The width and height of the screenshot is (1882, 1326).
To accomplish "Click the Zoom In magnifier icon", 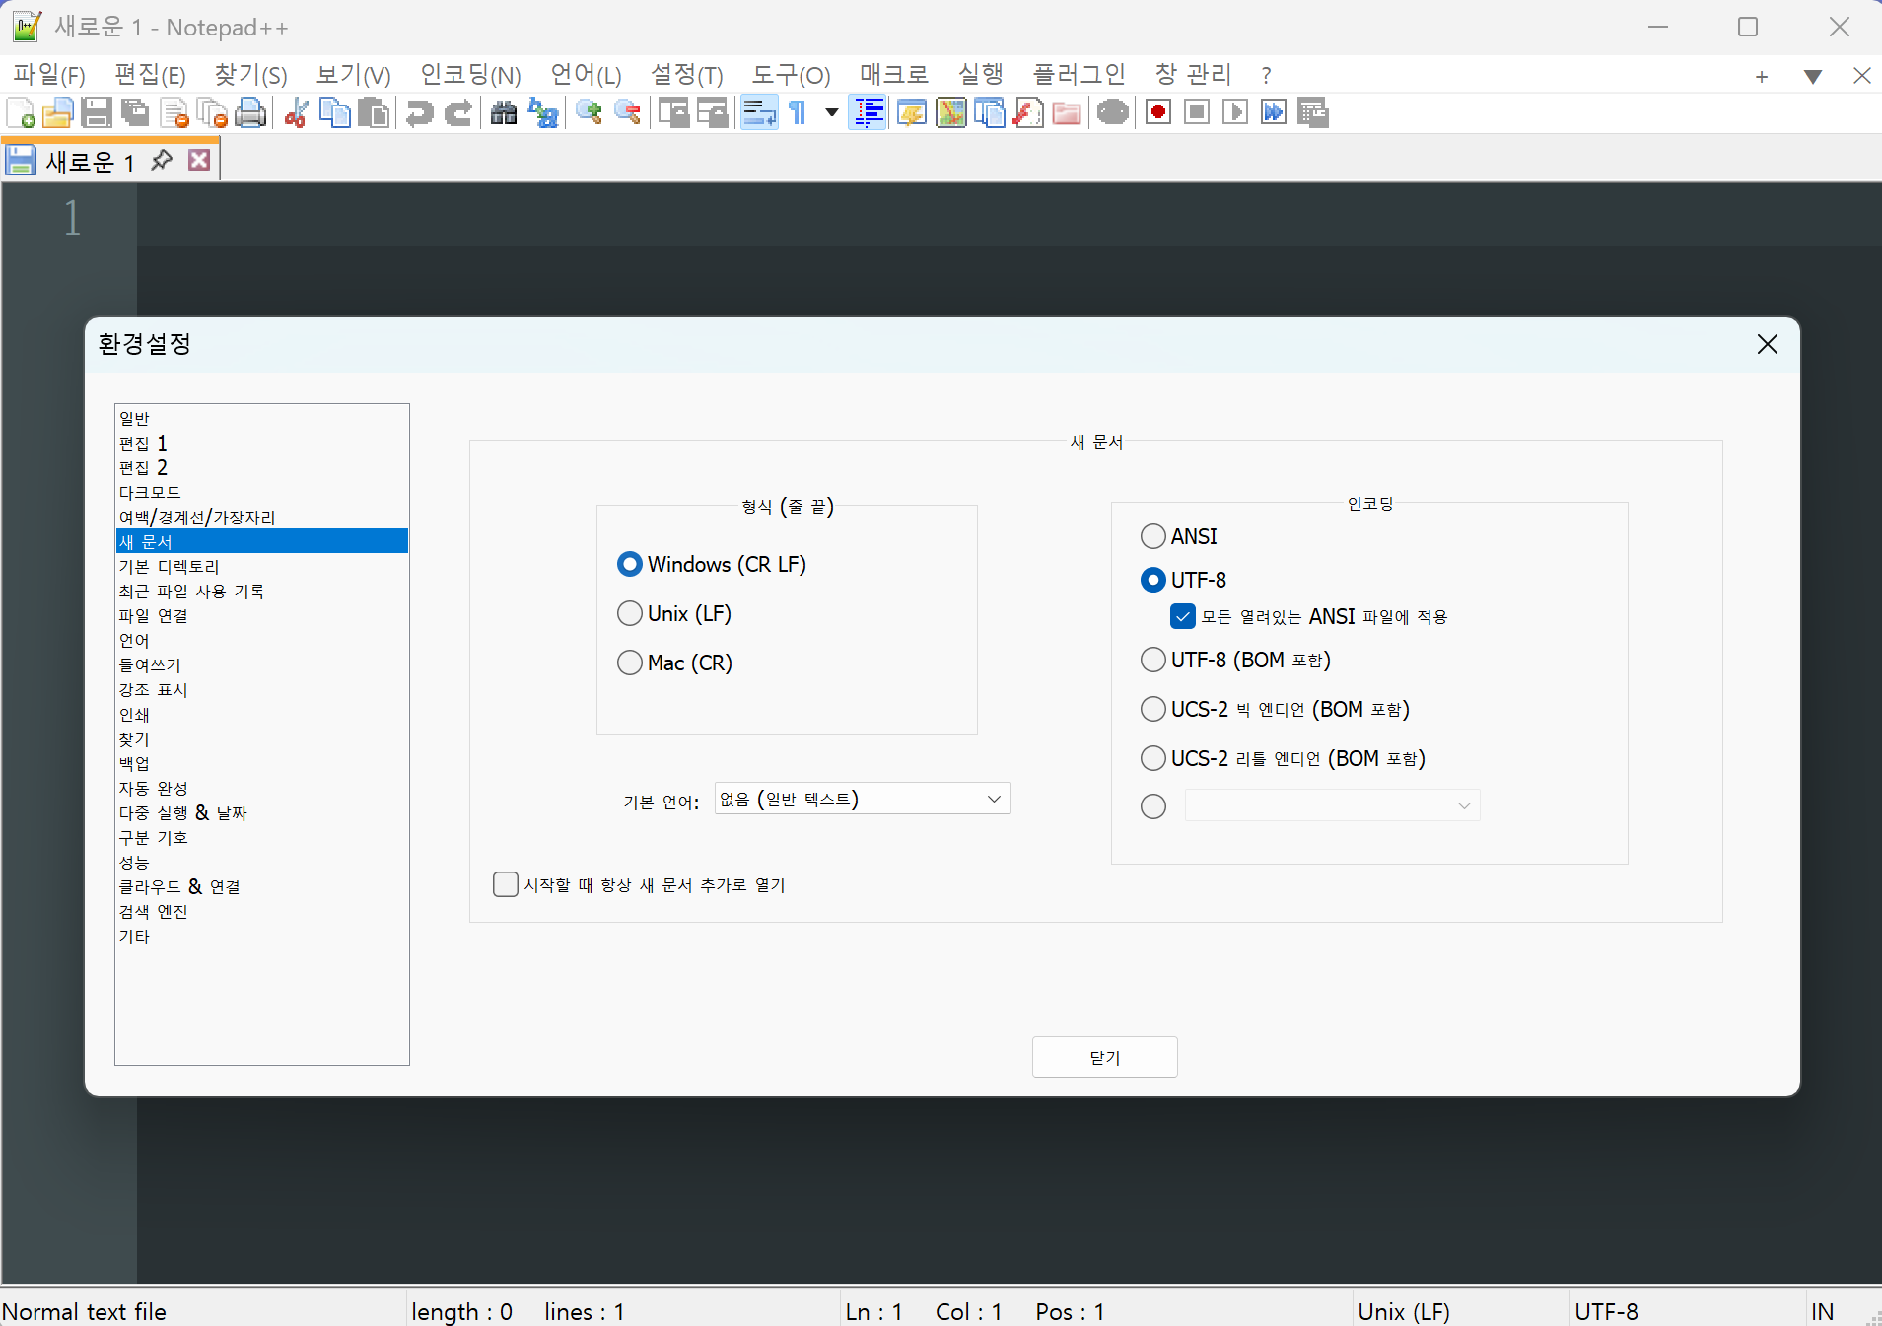I will click(x=590, y=113).
